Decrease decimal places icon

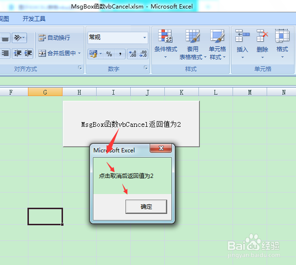pos(143,54)
